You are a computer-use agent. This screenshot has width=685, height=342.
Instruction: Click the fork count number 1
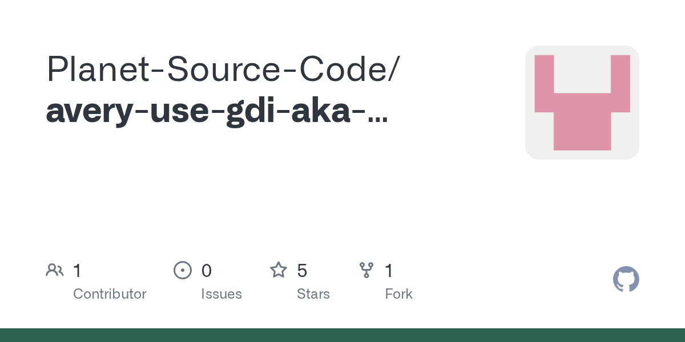pyautogui.click(x=389, y=271)
